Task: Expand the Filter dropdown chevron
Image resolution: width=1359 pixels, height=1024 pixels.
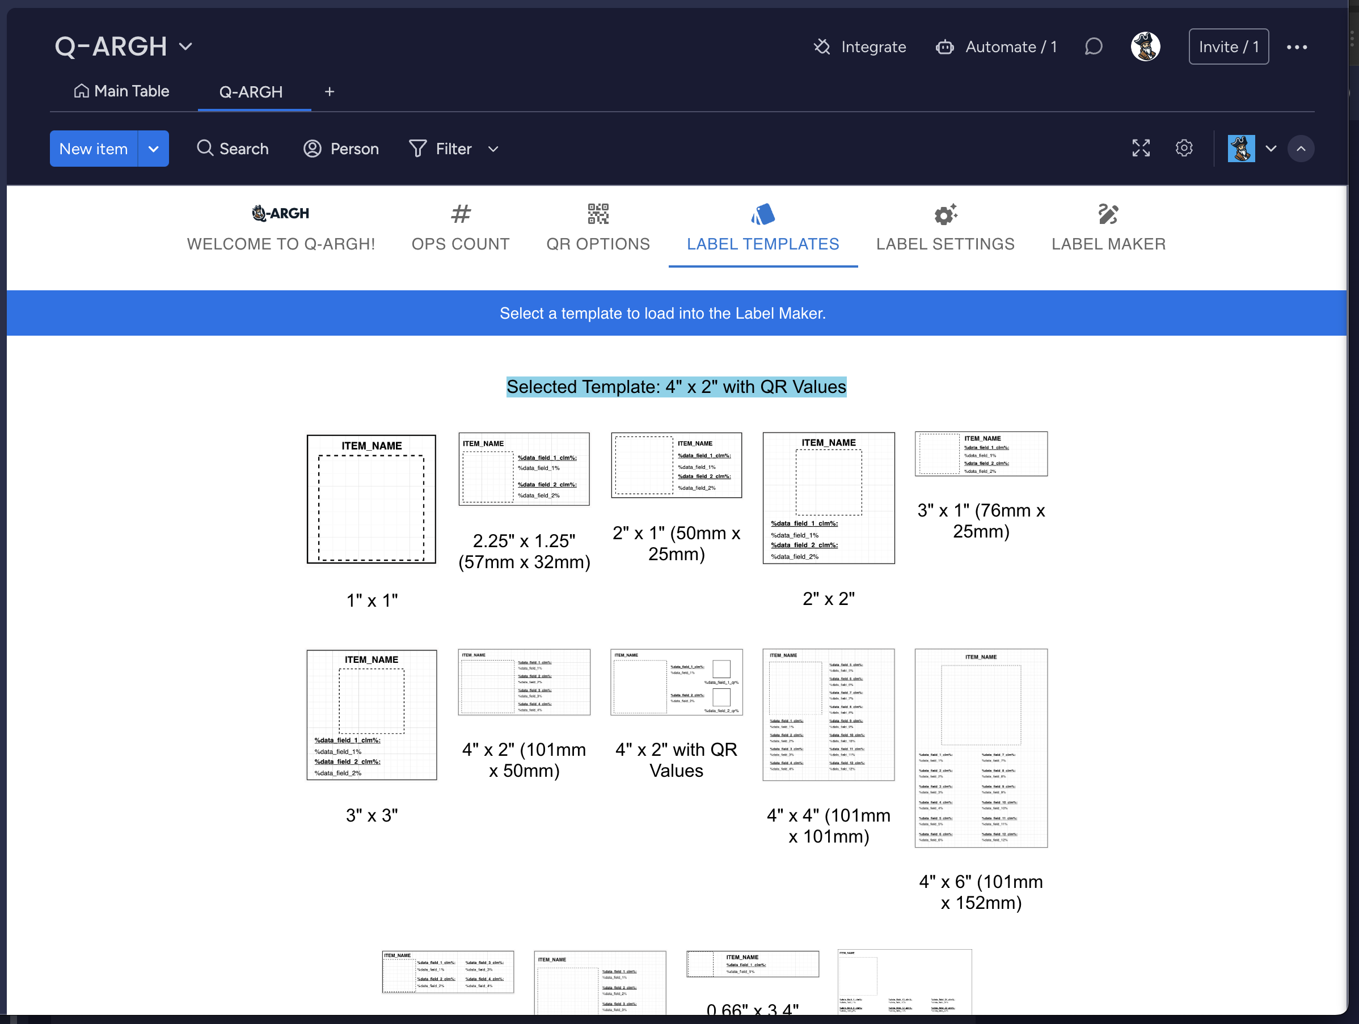Action: tap(493, 149)
